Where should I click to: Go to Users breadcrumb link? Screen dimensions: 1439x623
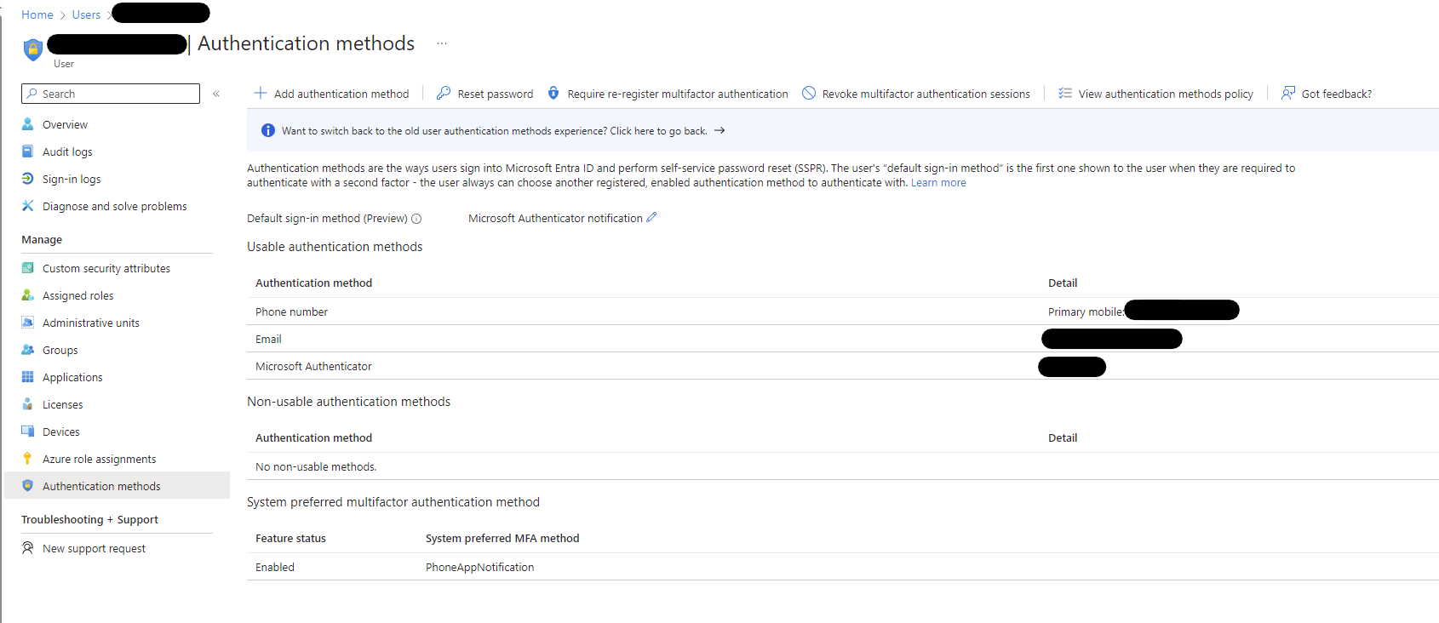coord(86,14)
